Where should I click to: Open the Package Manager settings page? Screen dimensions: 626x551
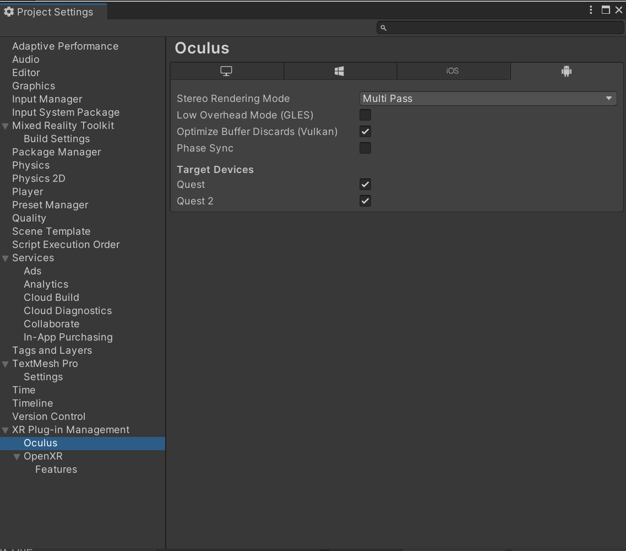click(56, 152)
